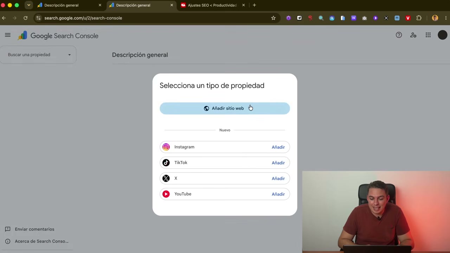
Task: Click the YouTube logo icon
Action: 166,194
